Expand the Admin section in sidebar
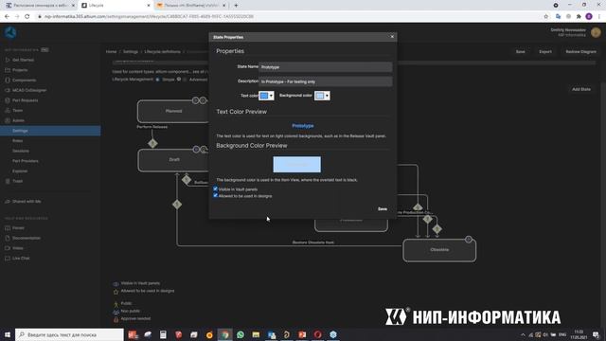606x341 pixels. pyautogui.click(x=18, y=120)
